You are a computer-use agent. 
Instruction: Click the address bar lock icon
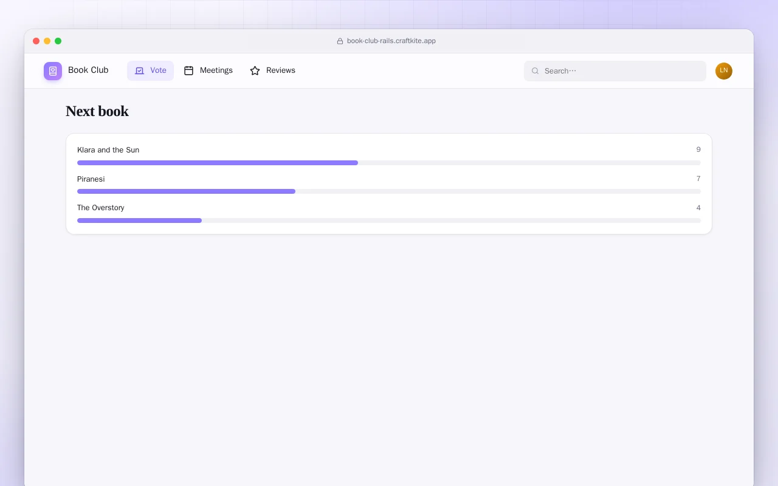(x=340, y=41)
